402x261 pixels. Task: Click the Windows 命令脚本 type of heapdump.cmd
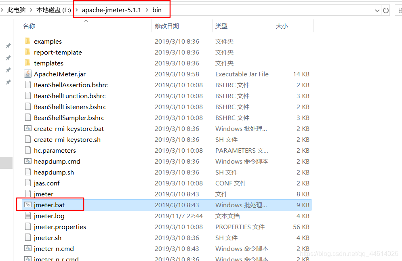click(x=242, y=161)
